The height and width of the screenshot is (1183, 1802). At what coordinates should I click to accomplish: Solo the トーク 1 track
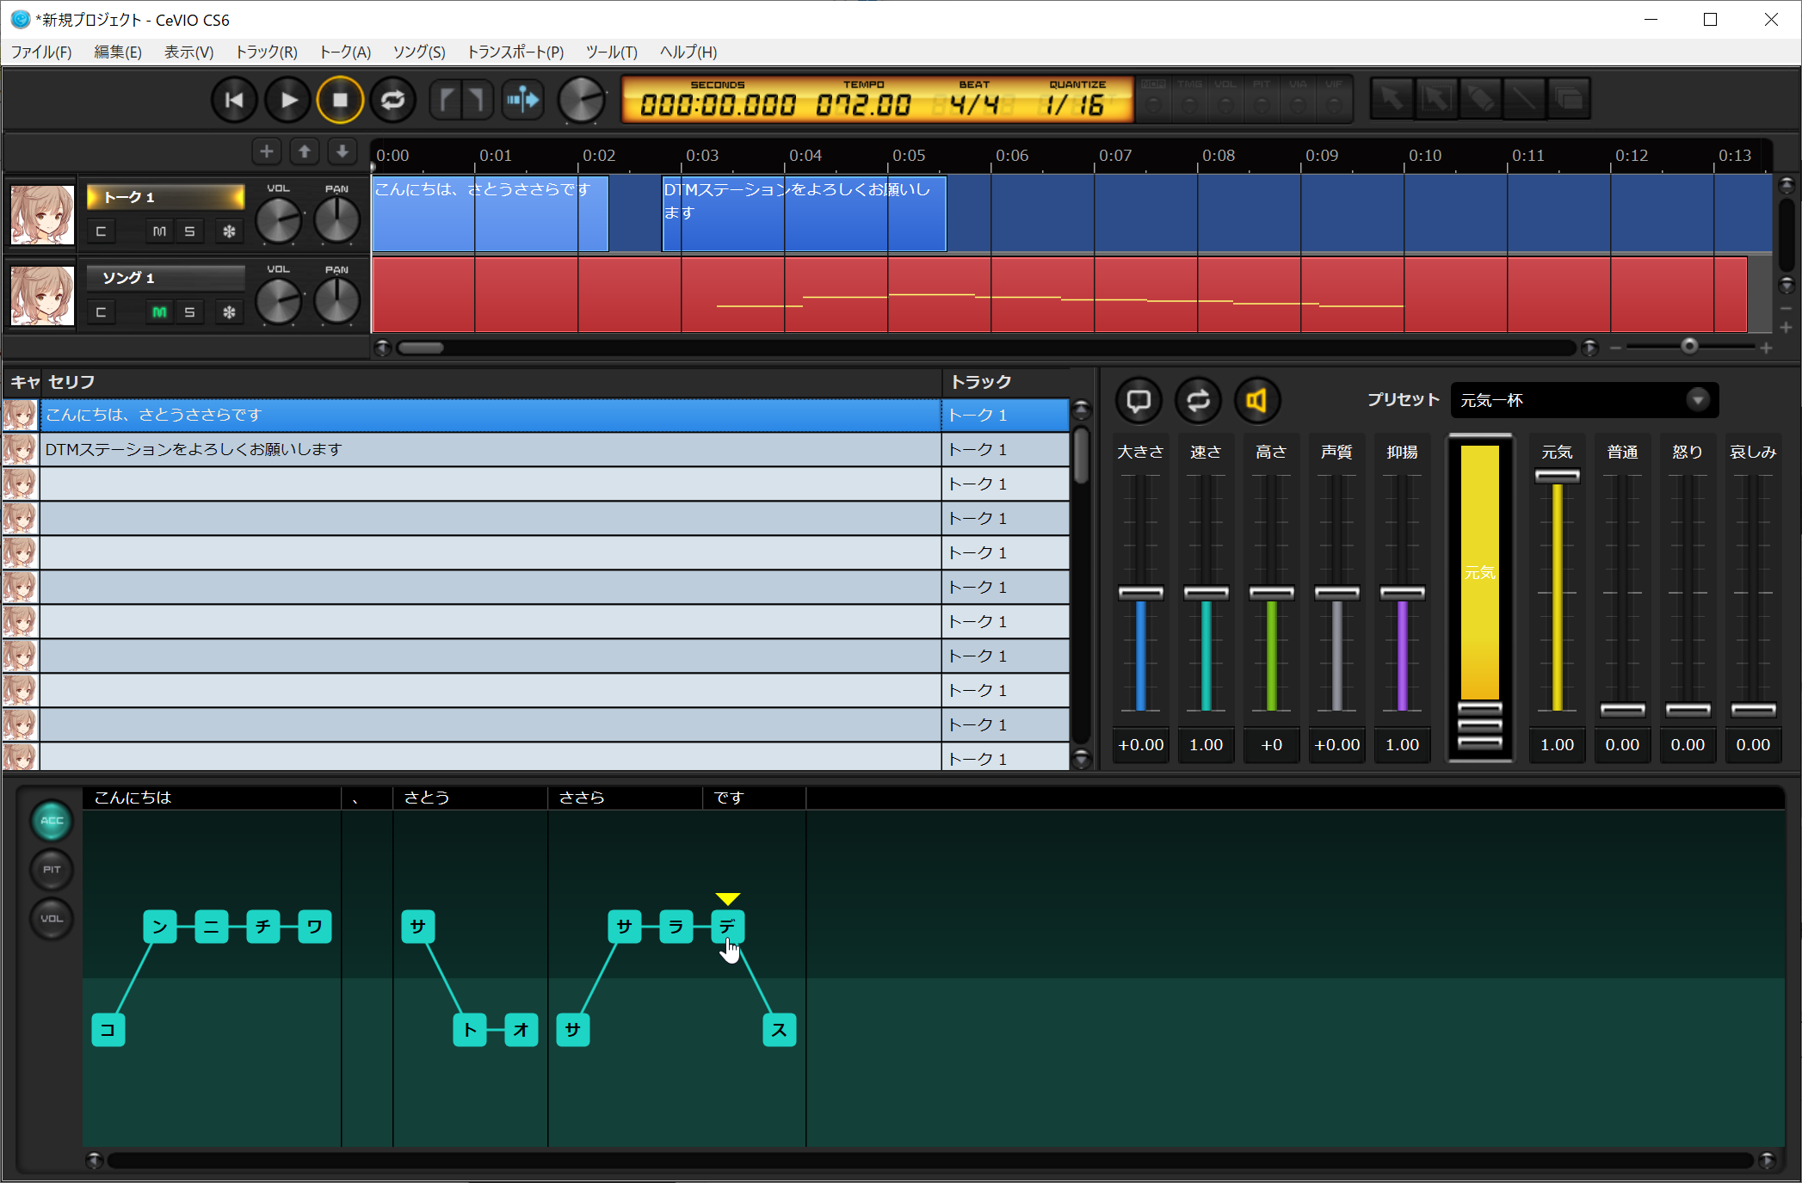pyautogui.click(x=189, y=231)
